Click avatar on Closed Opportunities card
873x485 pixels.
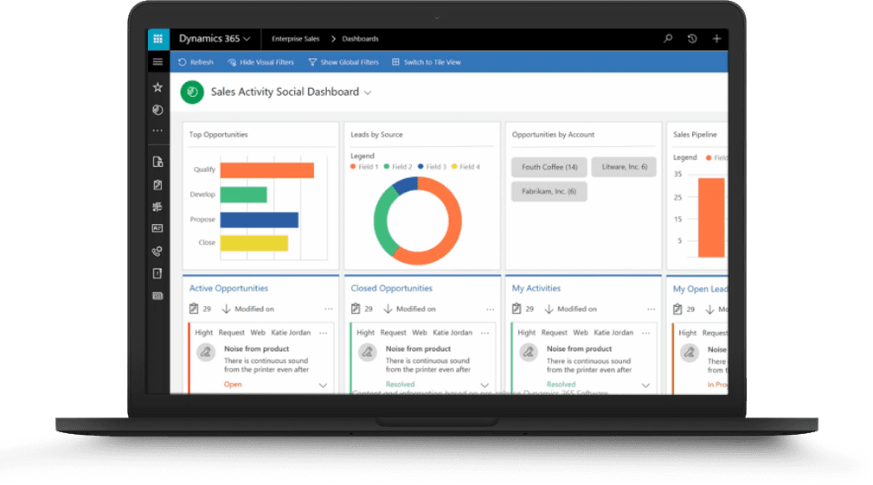coord(368,352)
